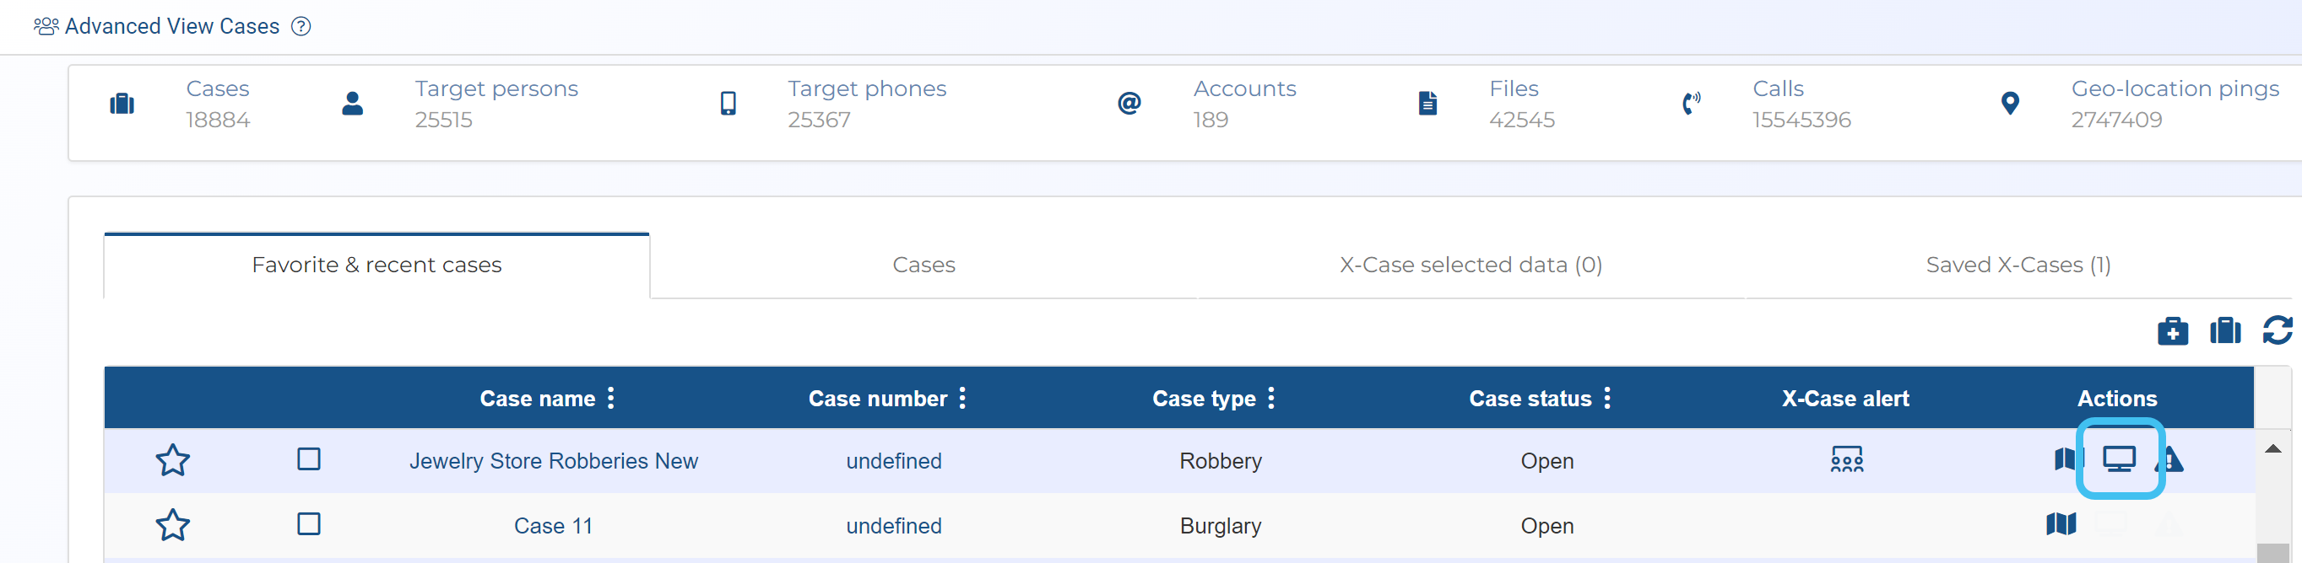
Task: Open Case type column options menu
Action: (x=1270, y=398)
